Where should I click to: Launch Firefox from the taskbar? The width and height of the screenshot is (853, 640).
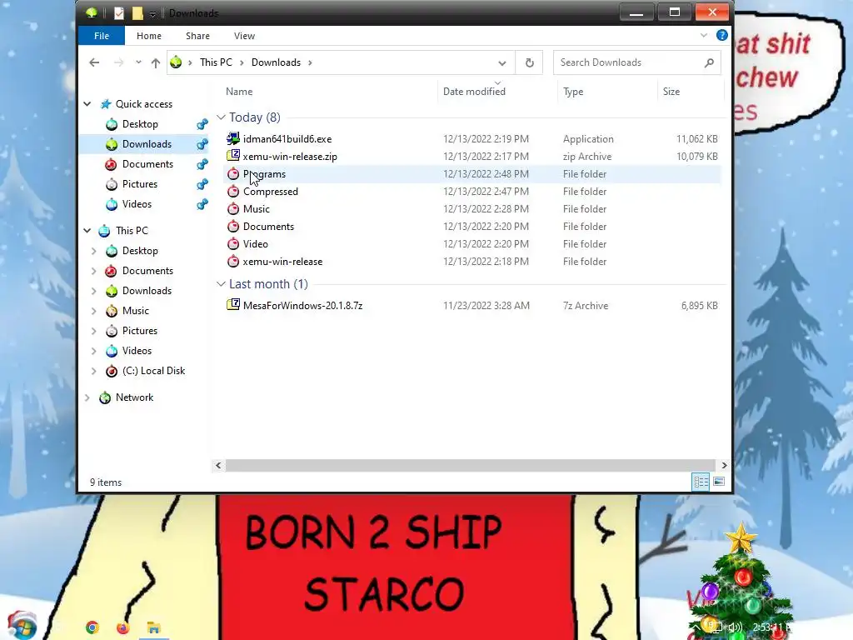[123, 628]
